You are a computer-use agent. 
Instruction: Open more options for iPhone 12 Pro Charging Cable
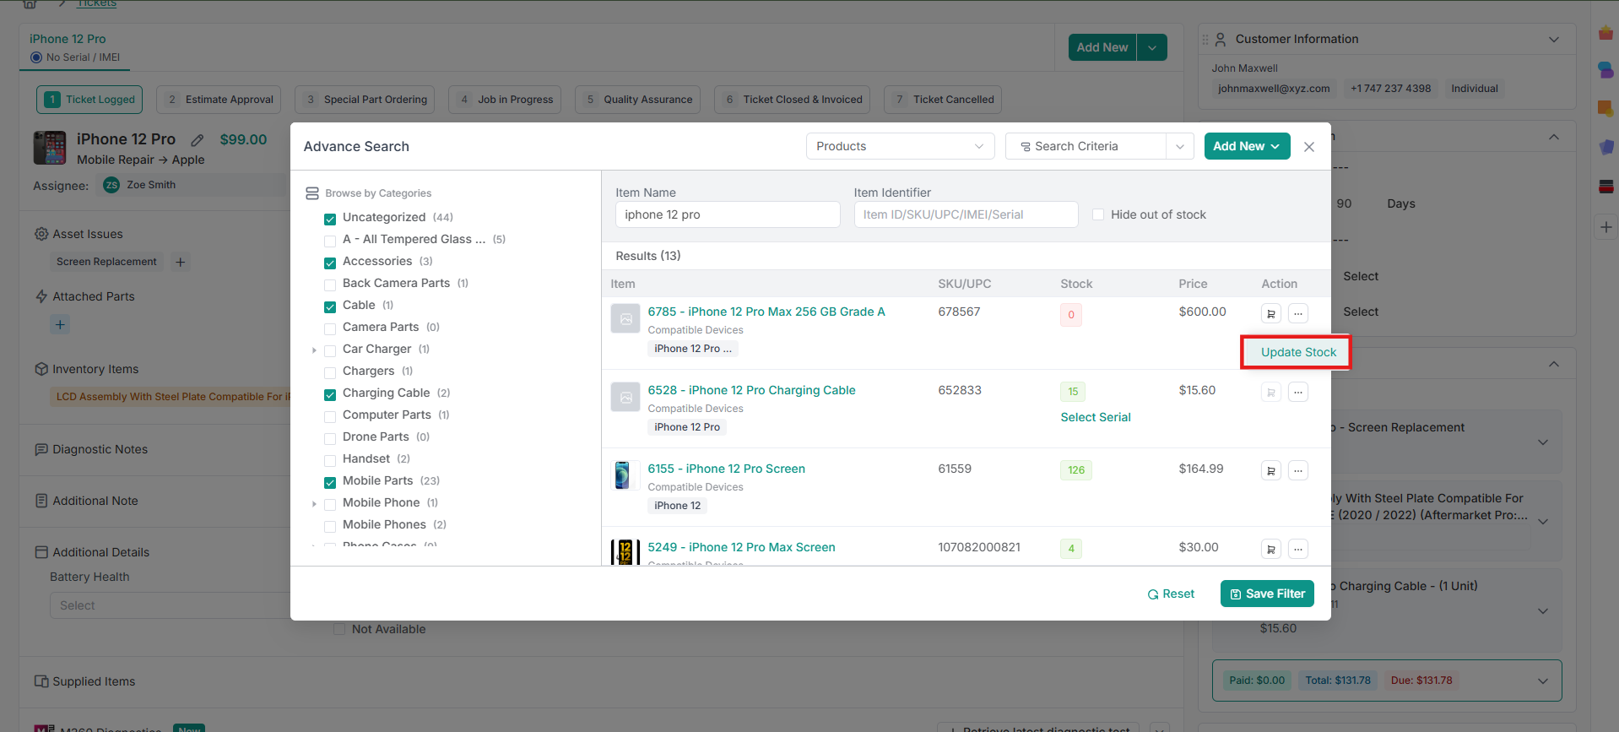[1298, 392]
